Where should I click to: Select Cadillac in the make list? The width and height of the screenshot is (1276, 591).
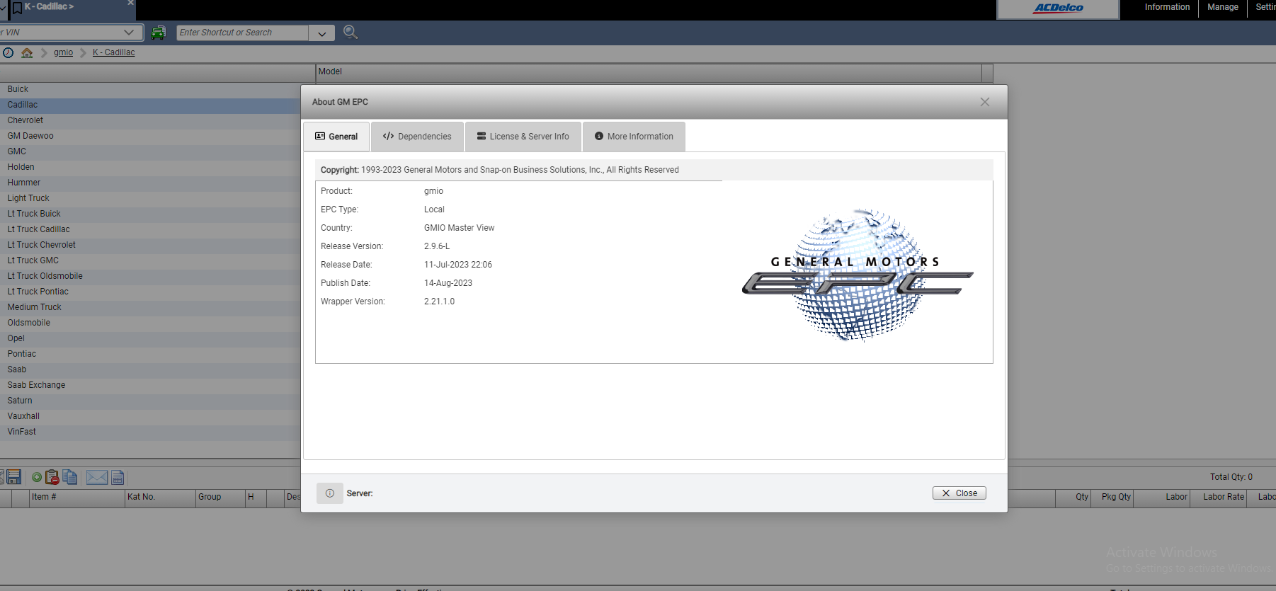click(x=150, y=105)
